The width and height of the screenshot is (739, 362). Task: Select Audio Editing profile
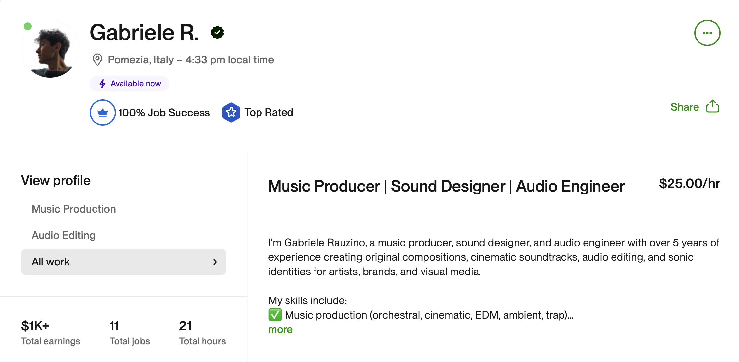tap(63, 235)
